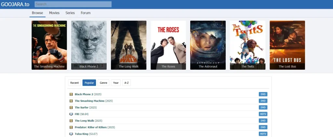The image size is (333, 137).
Task: Open the Black Phone 2 poster
Action: click(x=89, y=45)
